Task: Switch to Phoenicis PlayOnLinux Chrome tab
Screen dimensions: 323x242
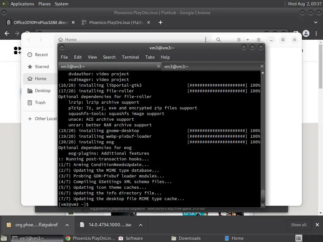Action: pos(116,22)
